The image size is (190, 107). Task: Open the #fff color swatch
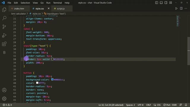pos(37,83)
